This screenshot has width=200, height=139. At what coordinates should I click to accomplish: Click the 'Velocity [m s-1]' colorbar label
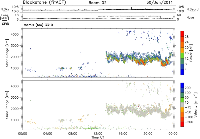tap(196, 105)
